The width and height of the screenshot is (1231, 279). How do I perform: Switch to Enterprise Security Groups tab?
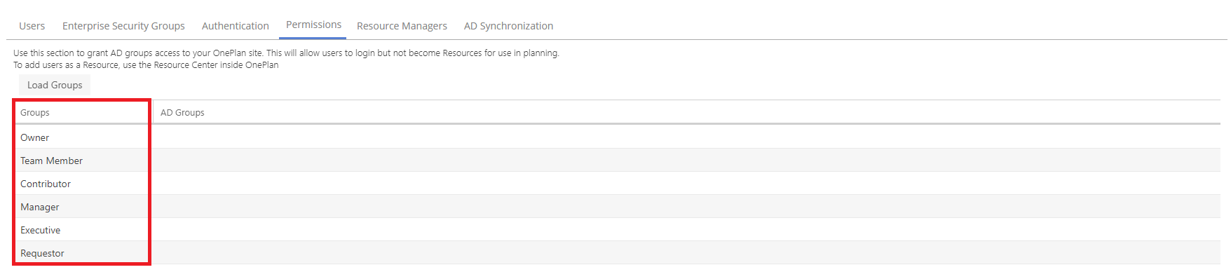123,26
